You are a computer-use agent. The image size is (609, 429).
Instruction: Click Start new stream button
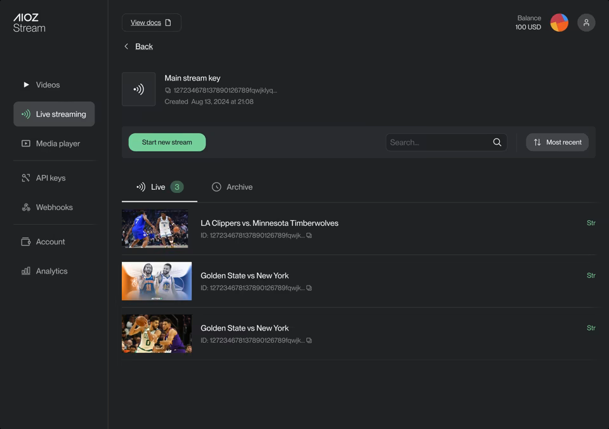click(x=167, y=142)
